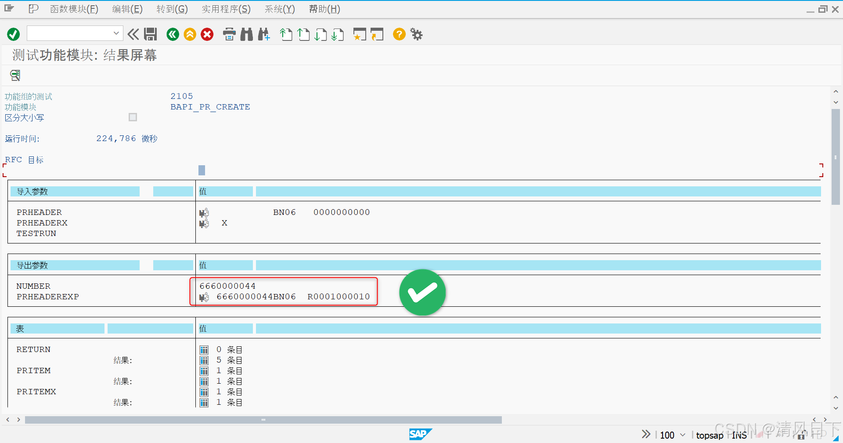Image resolution: width=843 pixels, height=443 pixels.
Task: Click the structure icon beside PRHEADER value
Action: [x=203, y=213]
